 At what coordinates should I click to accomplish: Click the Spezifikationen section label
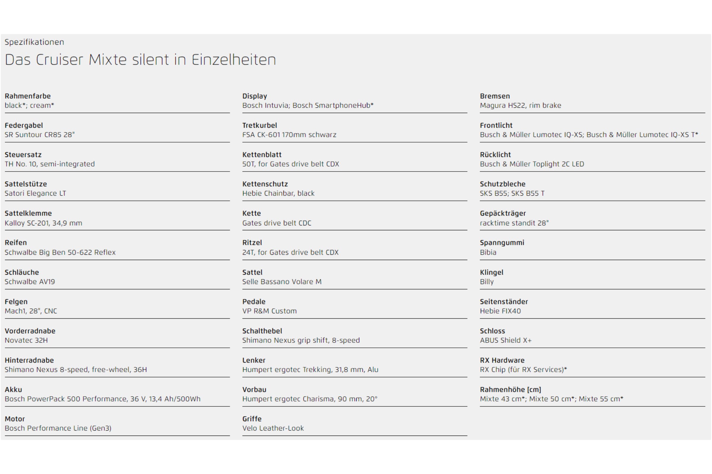click(34, 42)
